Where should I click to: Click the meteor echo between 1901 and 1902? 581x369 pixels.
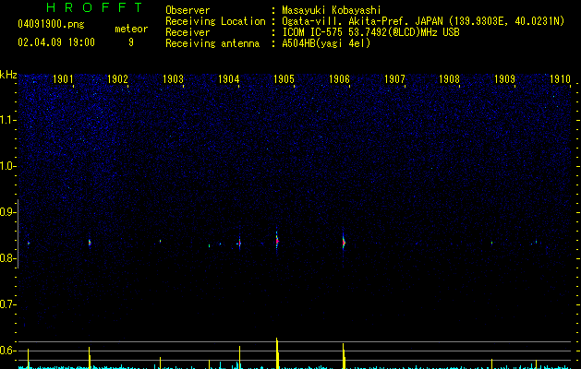(90, 243)
